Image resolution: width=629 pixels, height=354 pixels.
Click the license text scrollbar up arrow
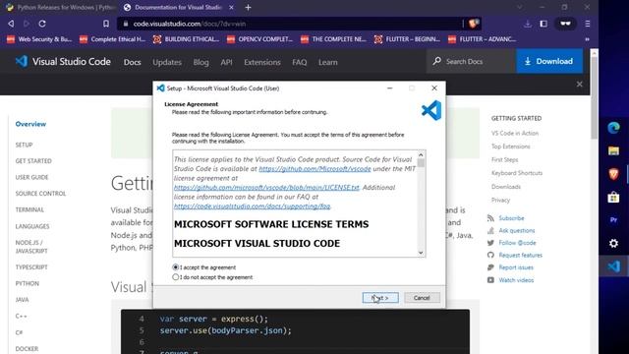tap(421, 155)
